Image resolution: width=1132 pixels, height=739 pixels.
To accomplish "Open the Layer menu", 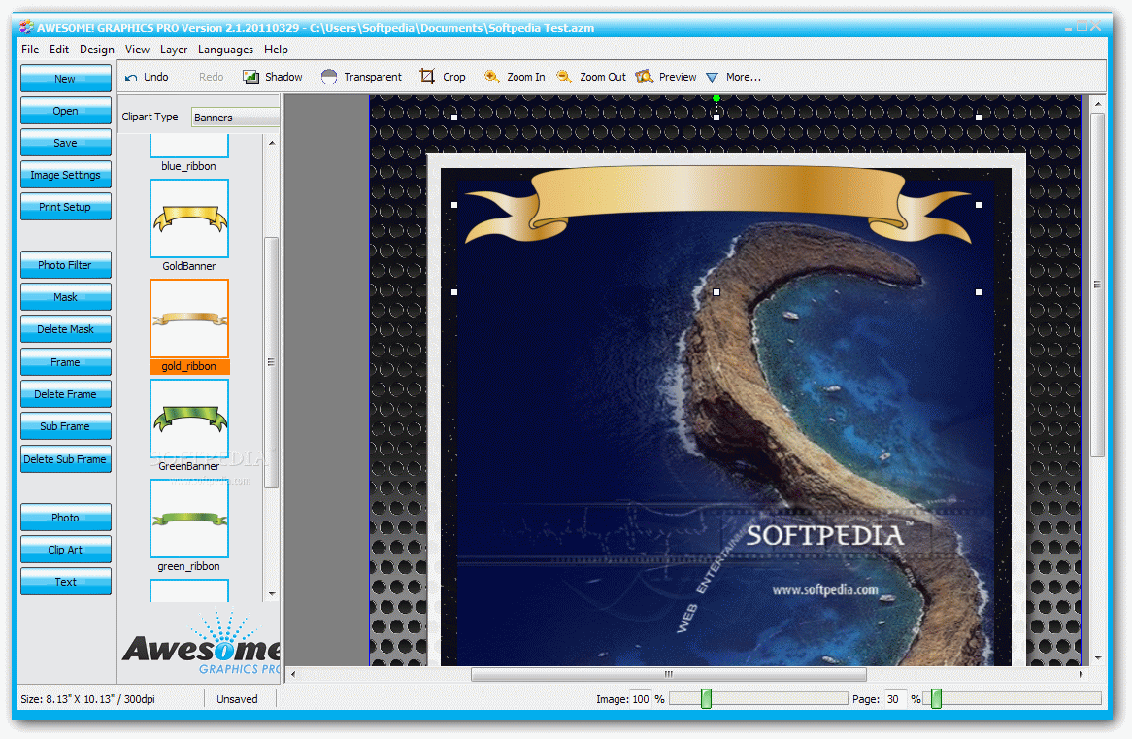I will pyautogui.click(x=173, y=50).
